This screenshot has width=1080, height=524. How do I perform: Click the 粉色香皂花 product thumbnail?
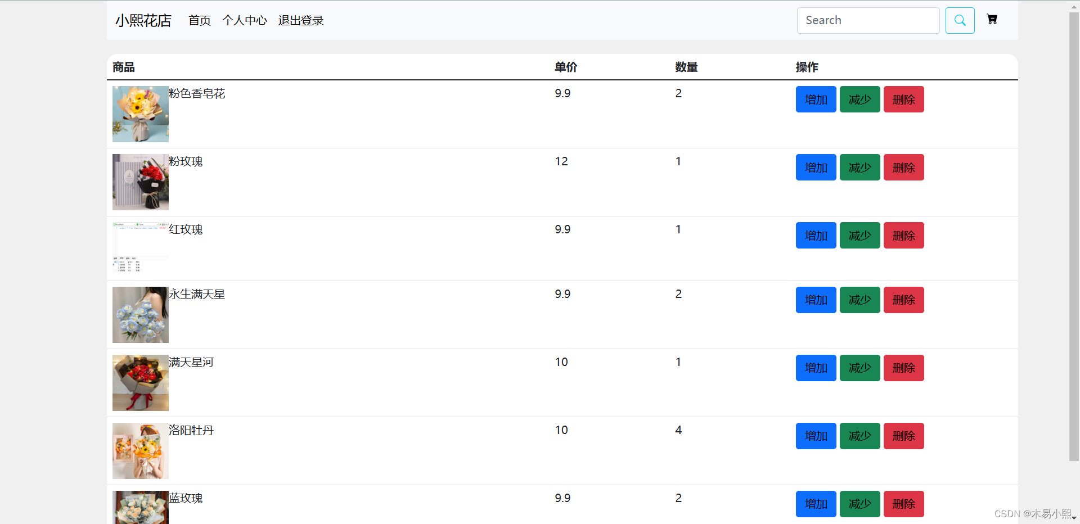click(x=141, y=114)
